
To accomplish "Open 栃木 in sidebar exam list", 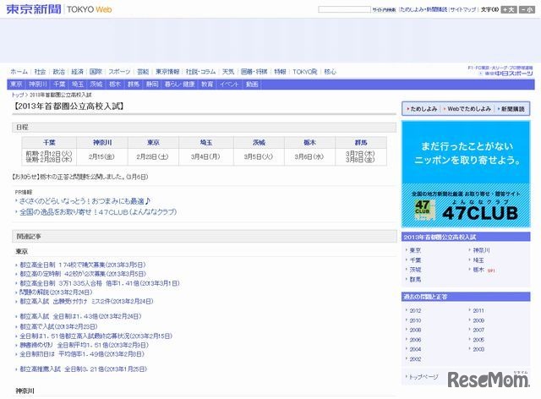I will 478,270.
